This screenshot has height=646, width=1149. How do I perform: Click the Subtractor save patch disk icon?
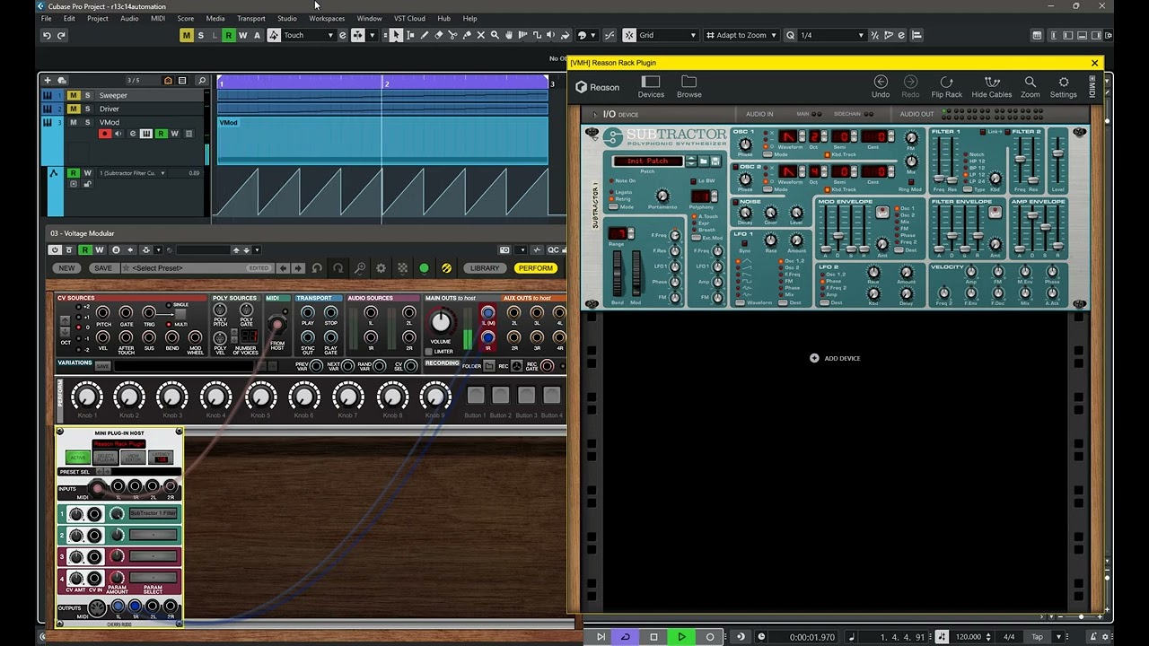click(715, 161)
